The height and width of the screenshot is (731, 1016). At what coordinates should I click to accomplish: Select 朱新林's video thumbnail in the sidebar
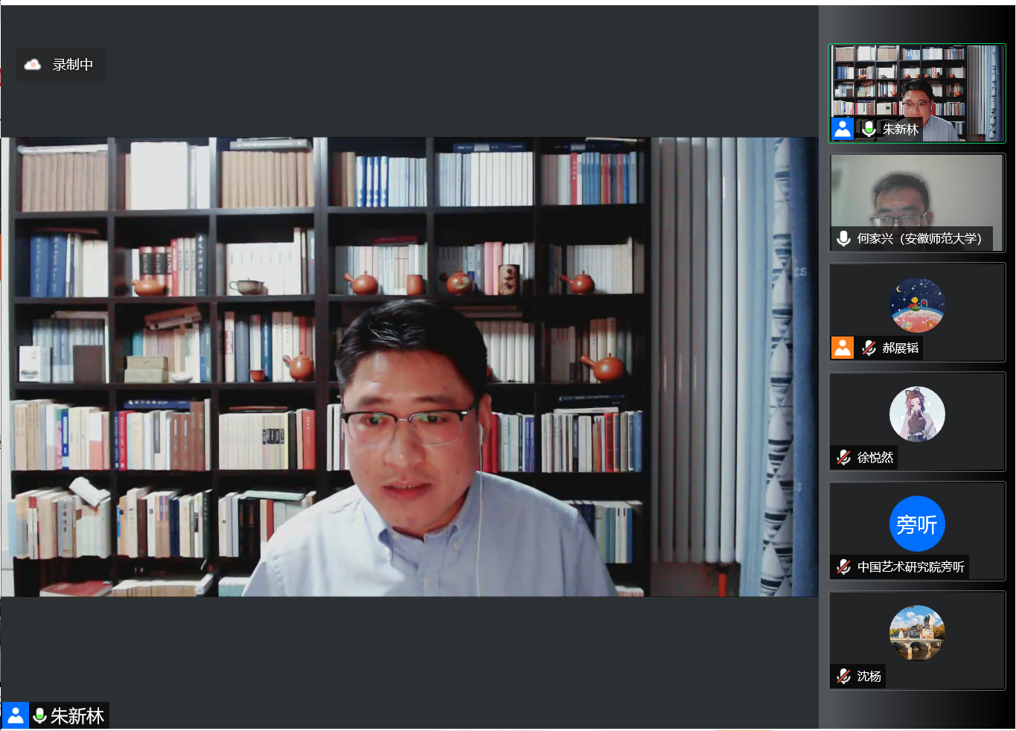(917, 86)
